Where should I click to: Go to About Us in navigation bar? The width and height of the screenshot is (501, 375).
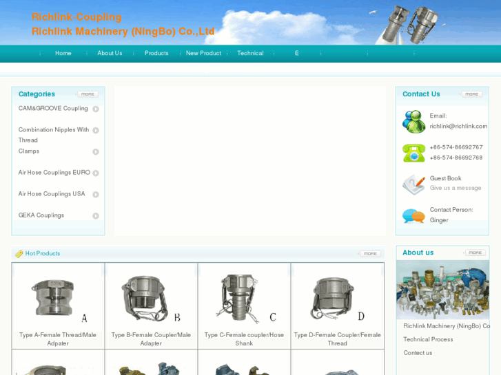click(x=110, y=53)
